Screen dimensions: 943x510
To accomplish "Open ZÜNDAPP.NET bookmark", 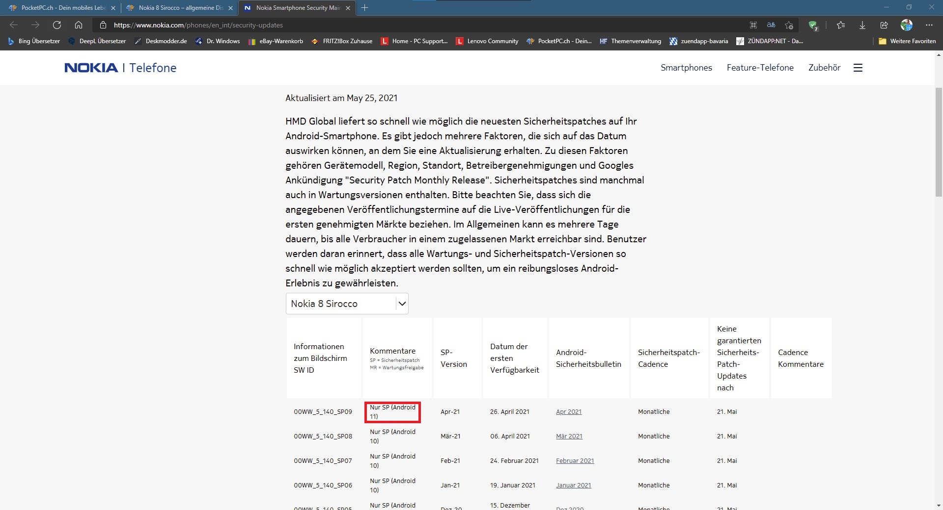I will [770, 41].
